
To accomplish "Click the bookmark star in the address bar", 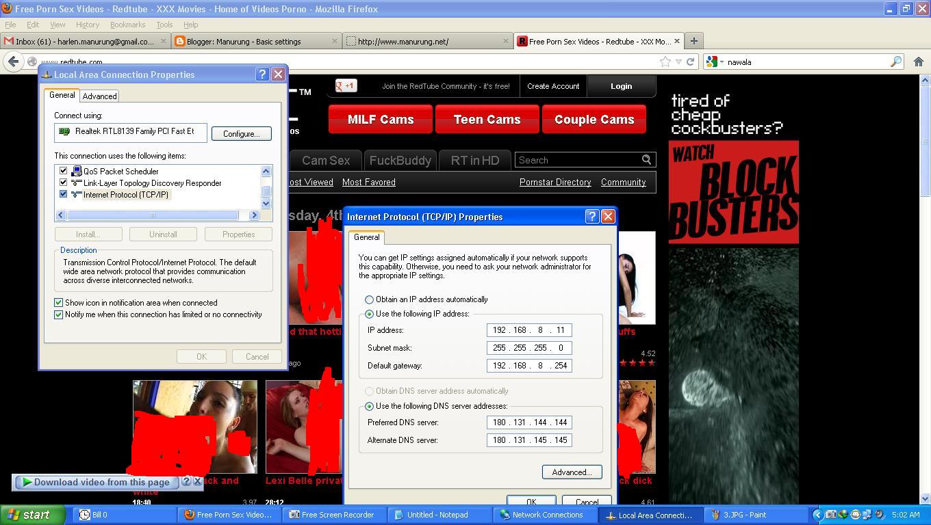I will coord(665,62).
